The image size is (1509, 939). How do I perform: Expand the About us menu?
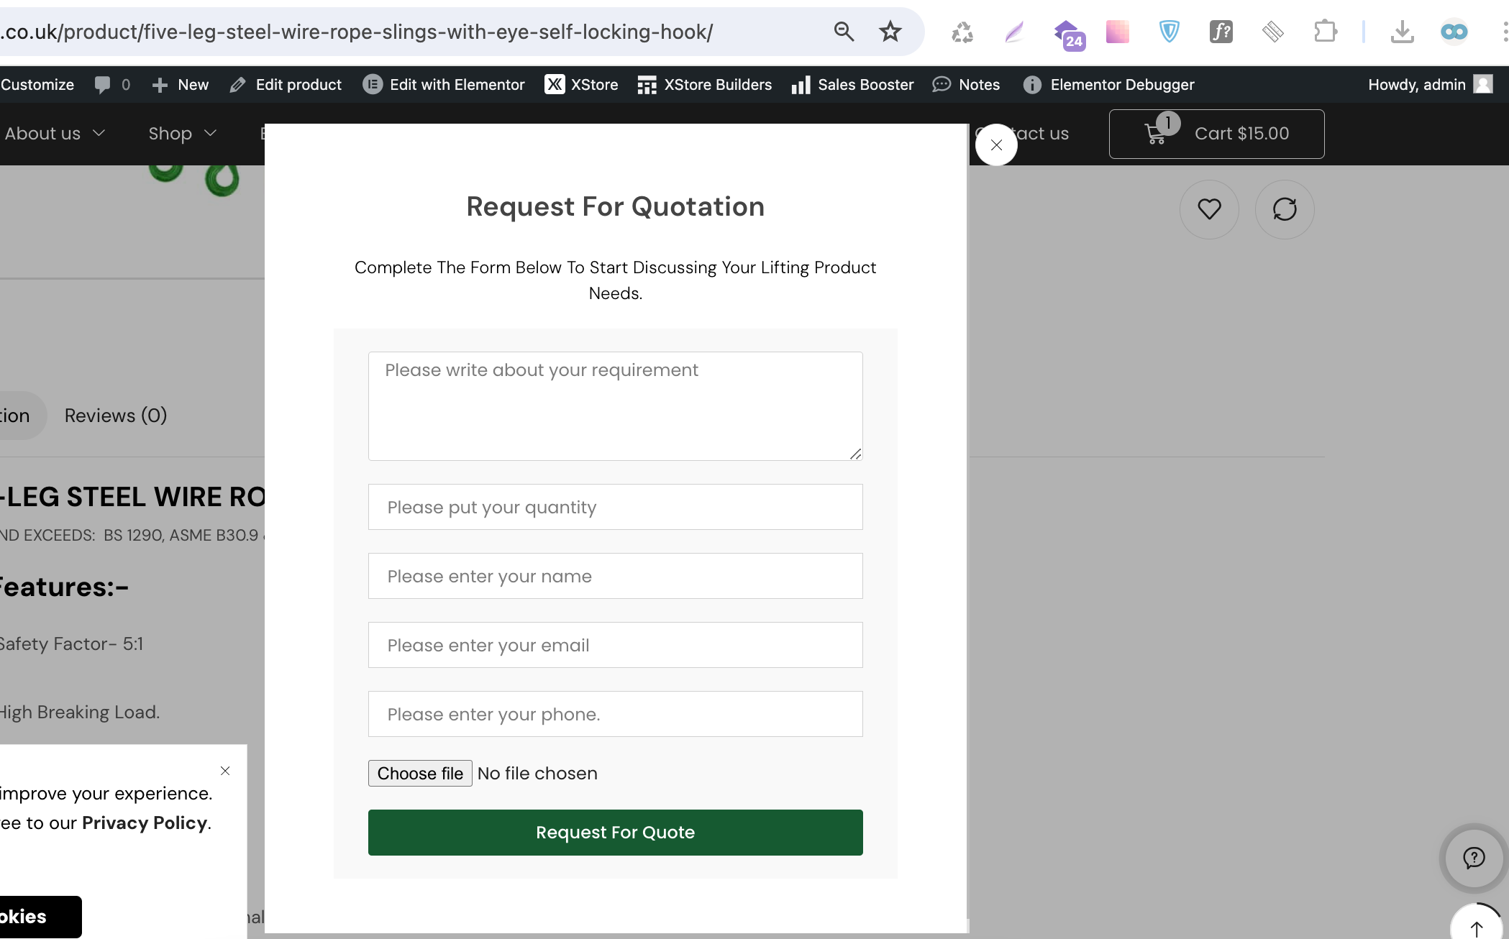pos(55,134)
